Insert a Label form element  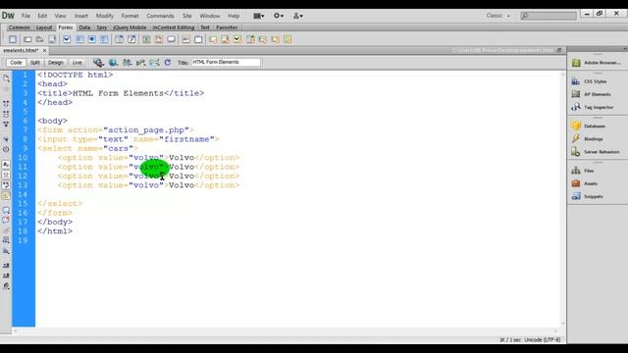tap(185, 39)
